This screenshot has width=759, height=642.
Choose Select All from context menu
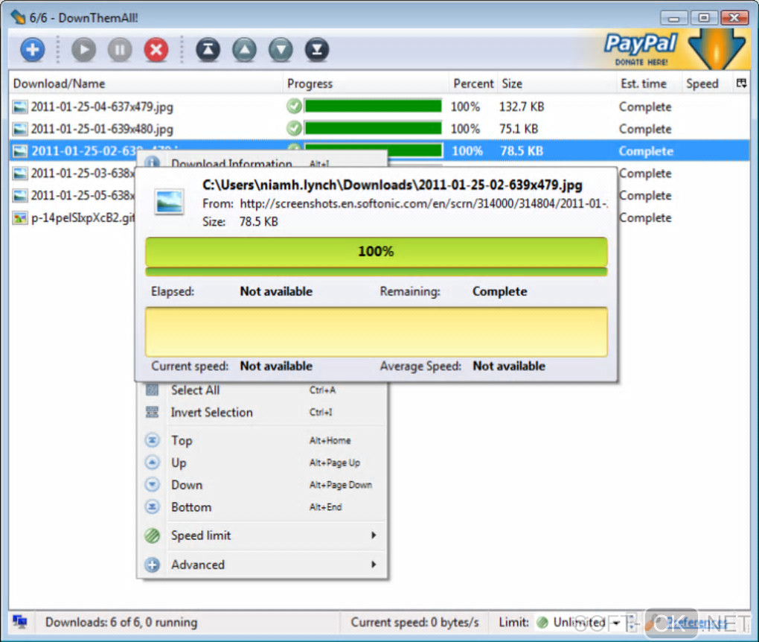coord(263,390)
